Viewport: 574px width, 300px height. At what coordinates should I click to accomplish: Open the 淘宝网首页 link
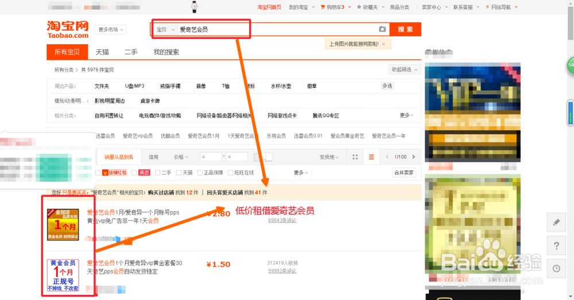tap(269, 7)
